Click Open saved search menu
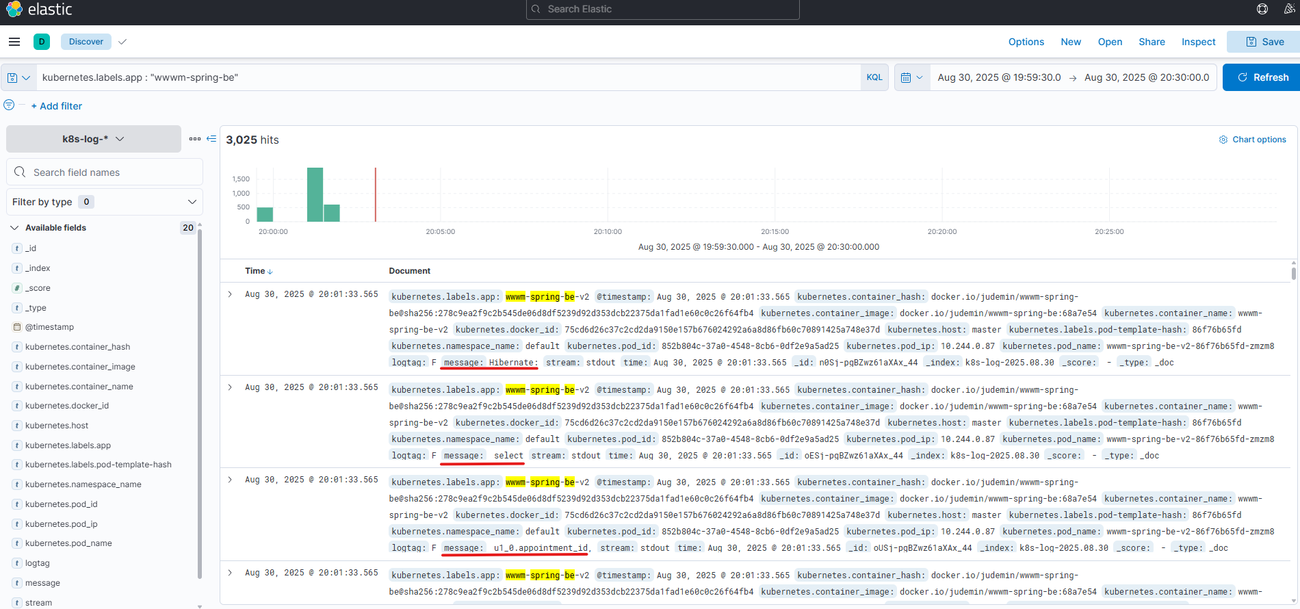The width and height of the screenshot is (1300, 609). [1110, 42]
